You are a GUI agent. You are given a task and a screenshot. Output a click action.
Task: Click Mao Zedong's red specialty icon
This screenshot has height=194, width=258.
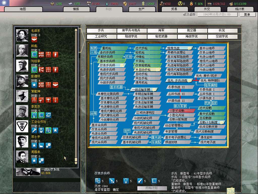point(34,39)
